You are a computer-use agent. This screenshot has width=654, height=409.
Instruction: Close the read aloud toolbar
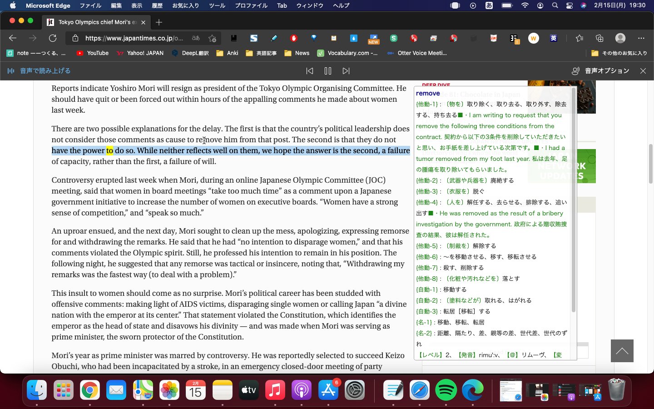click(643, 71)
